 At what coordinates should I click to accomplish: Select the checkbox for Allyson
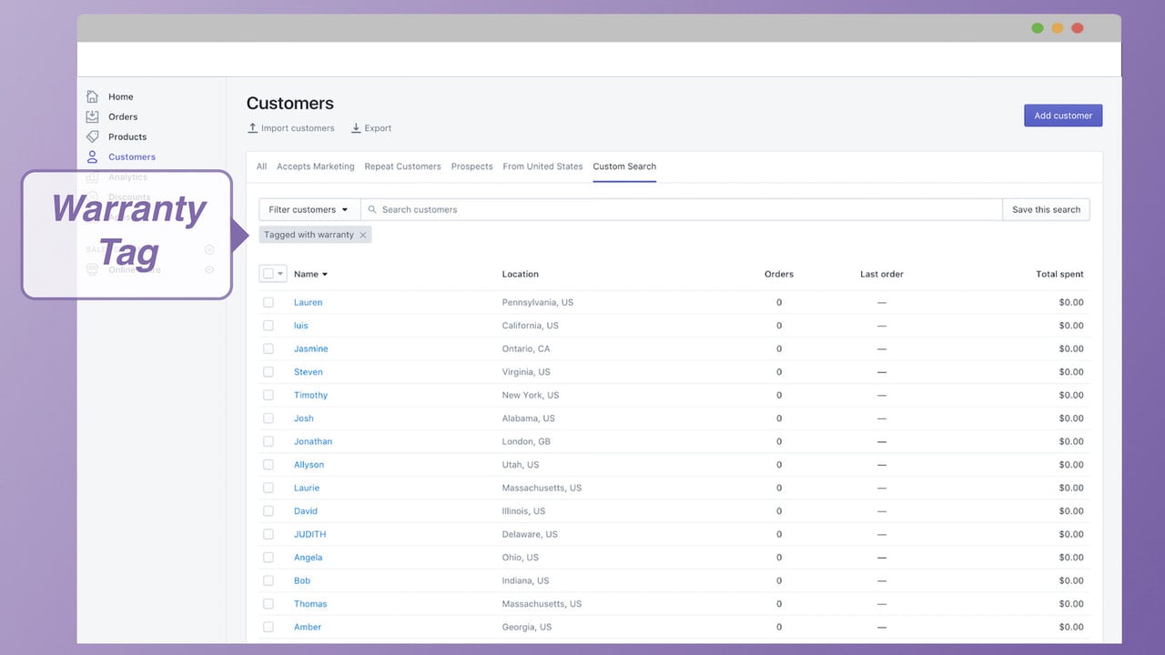pyautogui.click(x=268, y=465)
